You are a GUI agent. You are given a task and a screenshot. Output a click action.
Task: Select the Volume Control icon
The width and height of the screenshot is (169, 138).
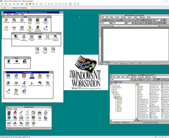[32, 84]
